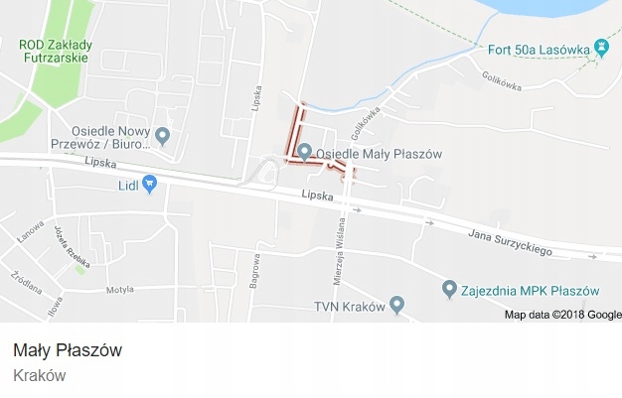Click the Mierzeja Wiślana street label
Image resolution: width=622 pixels, height=398 pixels.
click(x=340, y=251)
